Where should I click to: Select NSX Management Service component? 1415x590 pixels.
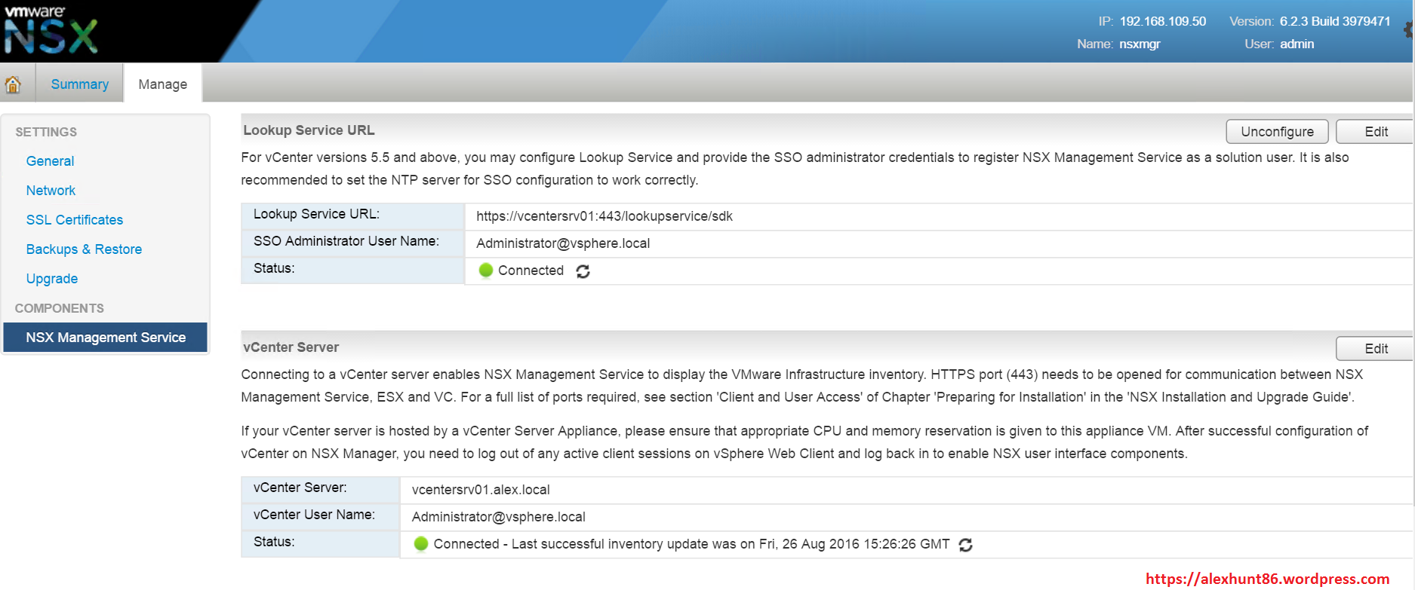coord(106,338)
